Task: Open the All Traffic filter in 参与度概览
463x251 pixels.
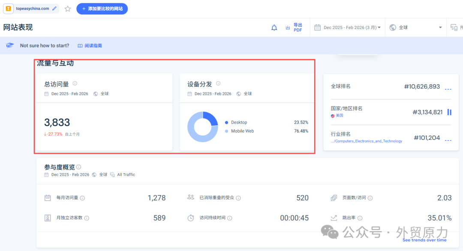Action: 123,174
